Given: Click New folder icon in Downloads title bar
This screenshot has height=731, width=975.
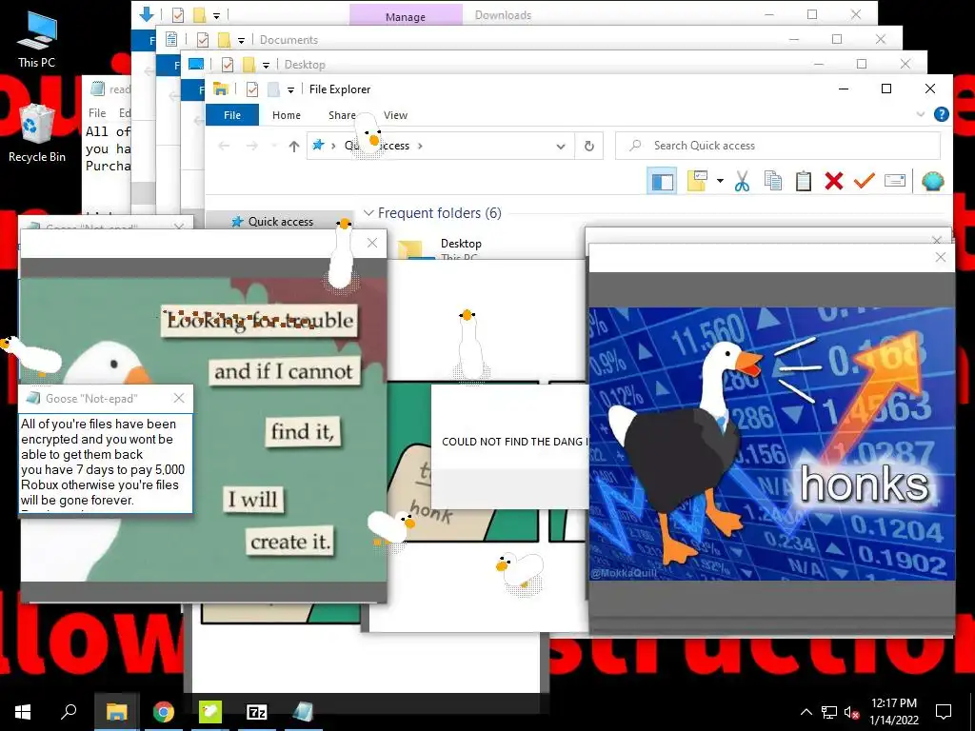Looking at the screenshot, I should (199, 14).
